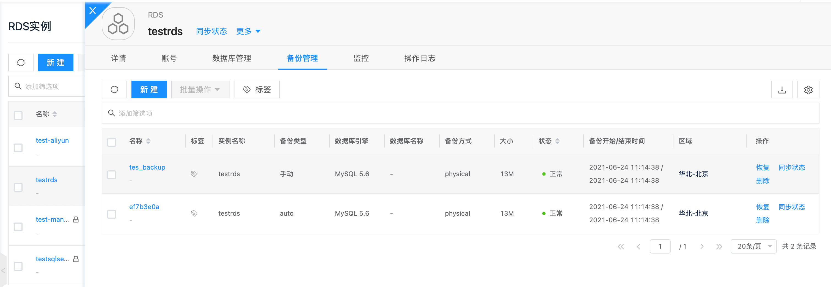Focus the backup filter search field

pyautogui.click(x=460, y=113)
